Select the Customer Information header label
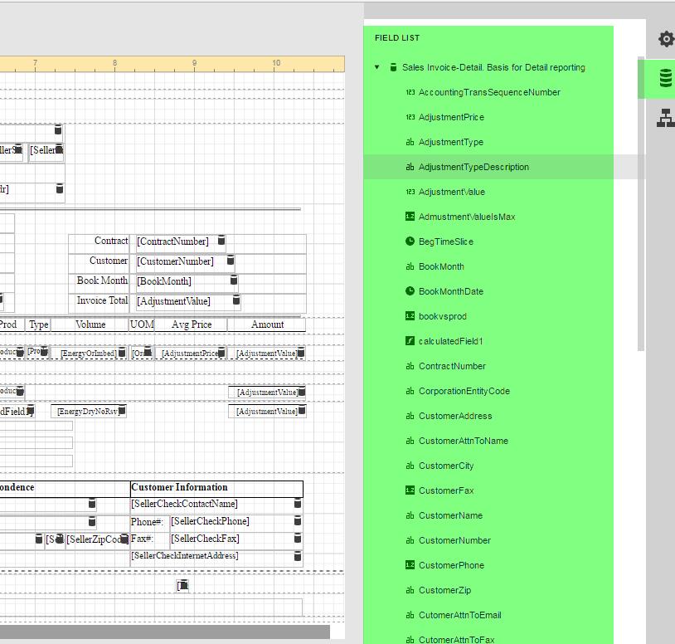Image resolution: width=675 pixels, height=644 pixels. pyautogui.click(x=179, y=488)
